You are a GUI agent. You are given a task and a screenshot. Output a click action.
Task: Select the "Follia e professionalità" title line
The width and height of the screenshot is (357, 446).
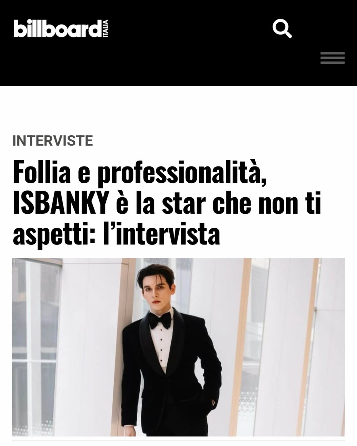click(139, 172)
